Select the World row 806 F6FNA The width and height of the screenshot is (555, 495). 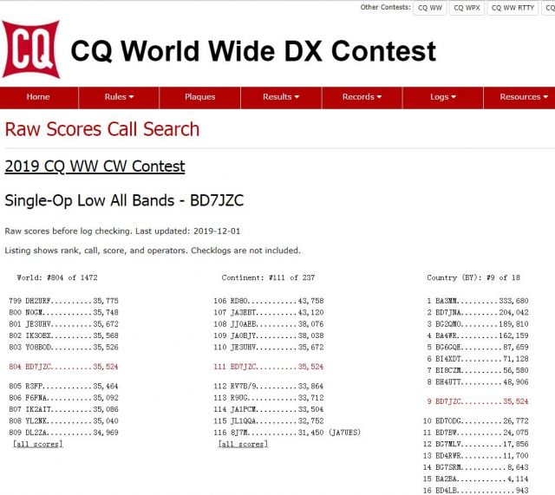point(63,398)
